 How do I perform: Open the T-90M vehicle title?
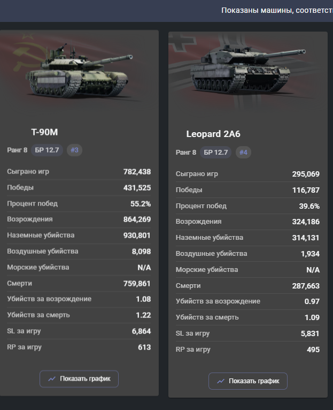[44, 132]
